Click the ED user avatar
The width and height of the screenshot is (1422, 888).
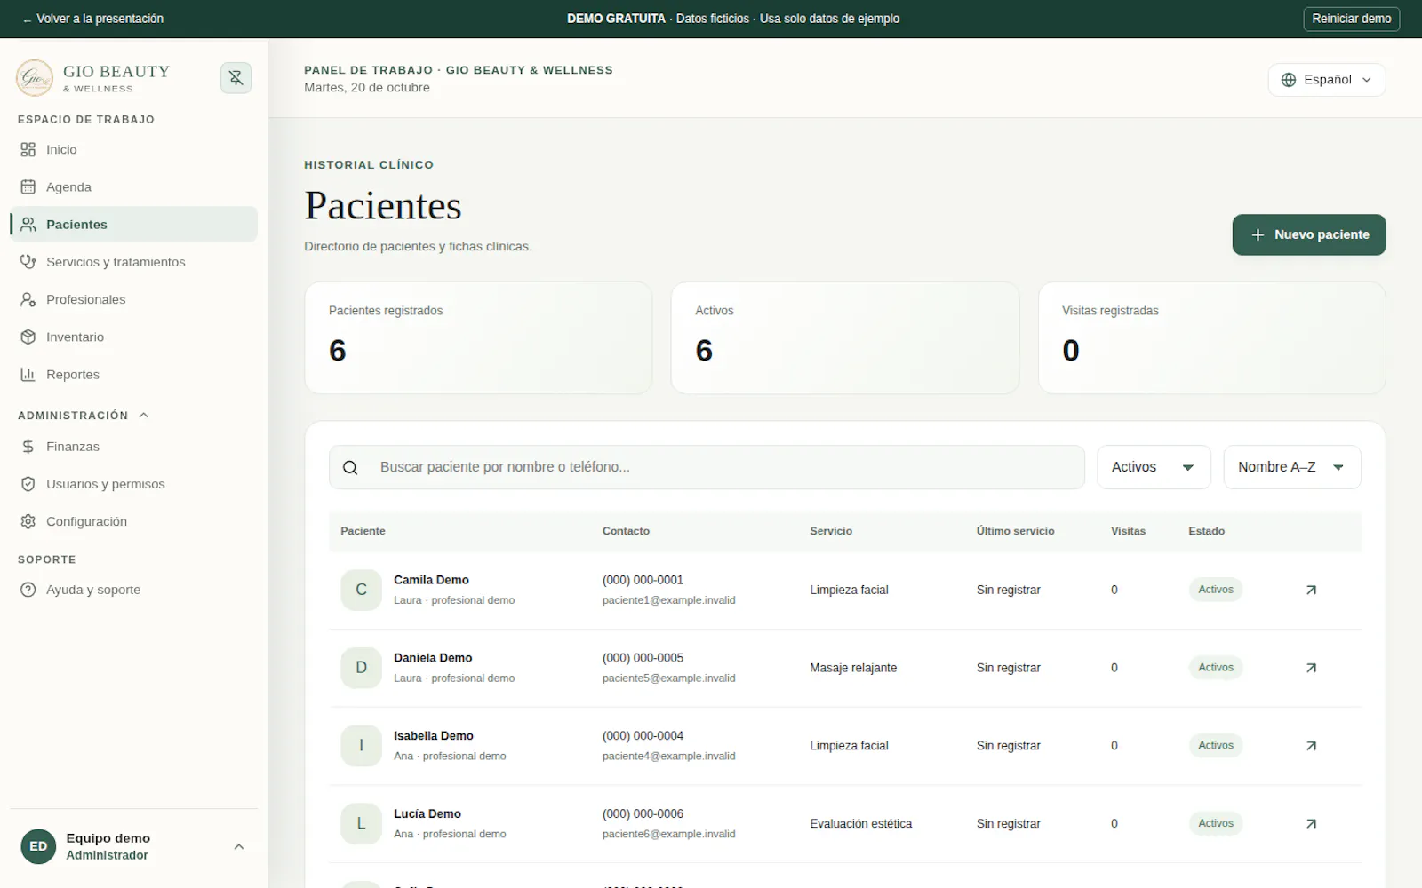tap(38, 847)
